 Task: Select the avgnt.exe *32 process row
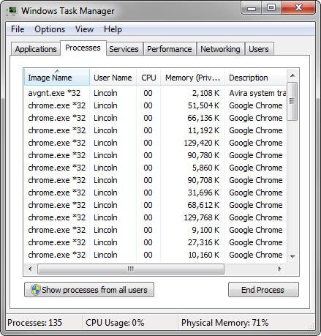(x=155, y=93)
